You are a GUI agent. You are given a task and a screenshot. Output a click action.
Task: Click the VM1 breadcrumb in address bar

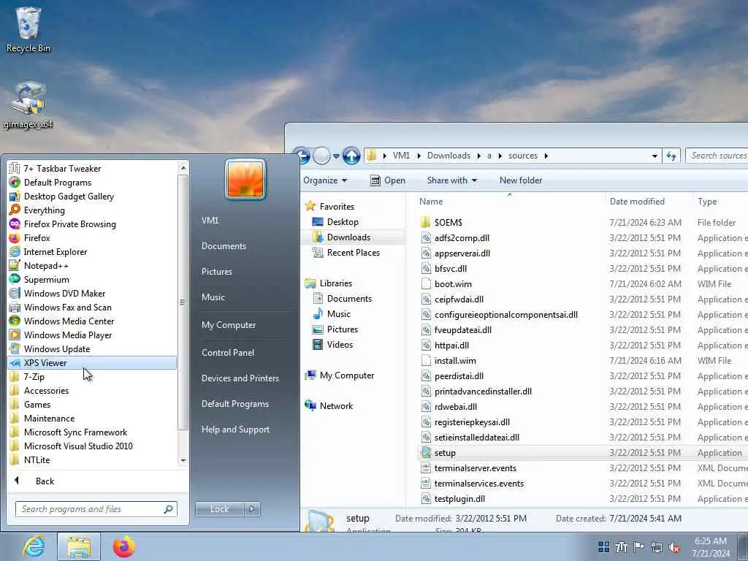coord(401,156)
